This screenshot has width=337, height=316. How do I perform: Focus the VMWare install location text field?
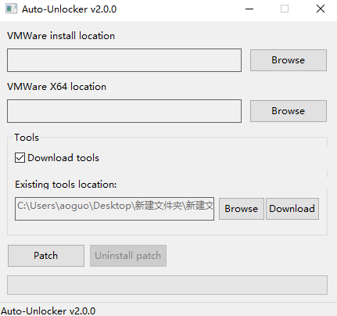(124, 60)
